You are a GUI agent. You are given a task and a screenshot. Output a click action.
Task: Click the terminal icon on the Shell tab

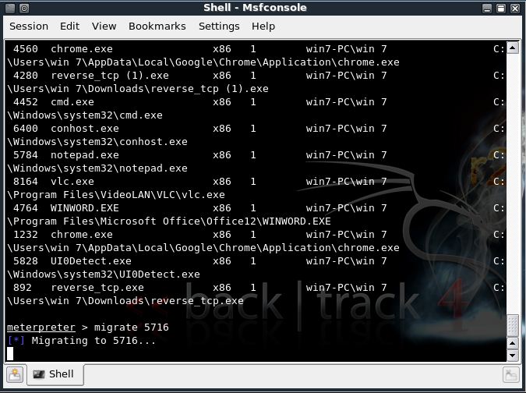click(x=39, y=374)
